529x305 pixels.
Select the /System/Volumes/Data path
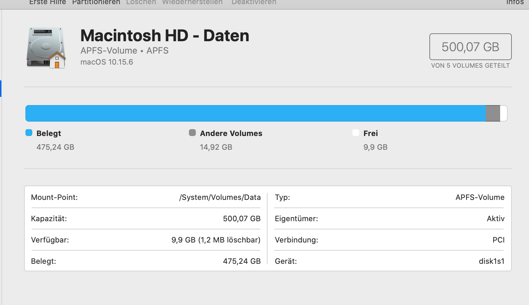220,197
